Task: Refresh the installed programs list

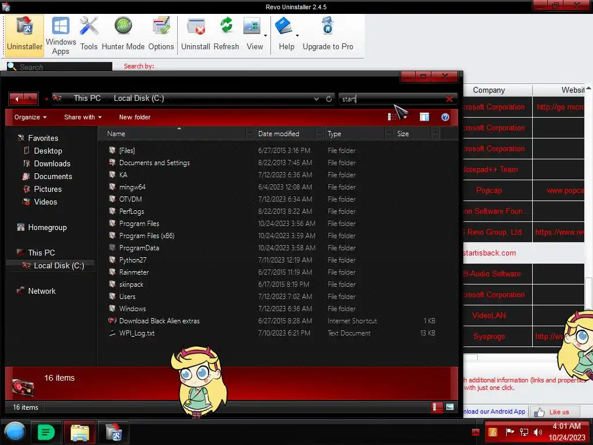Action: [226, 35]
